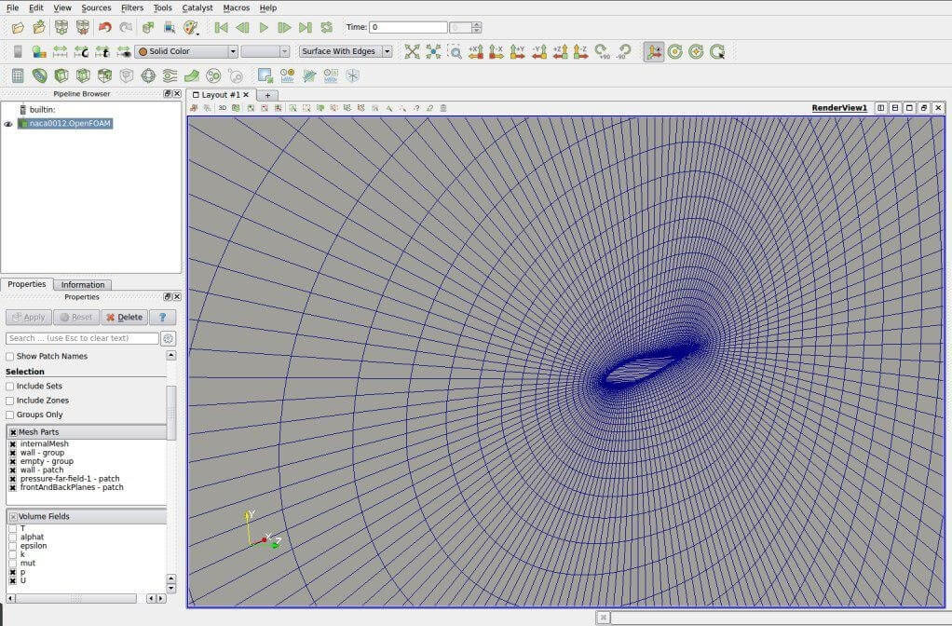Apply the Calculator filter icon
Image resolution: width=952 pixels, height=626 pixels.
pyautogui.click(x=18, y=75)
